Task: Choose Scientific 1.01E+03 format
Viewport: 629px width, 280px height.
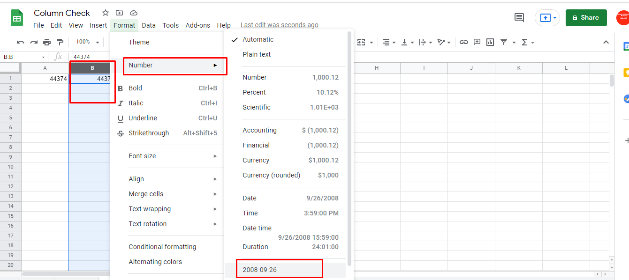Action: [286, 107]
